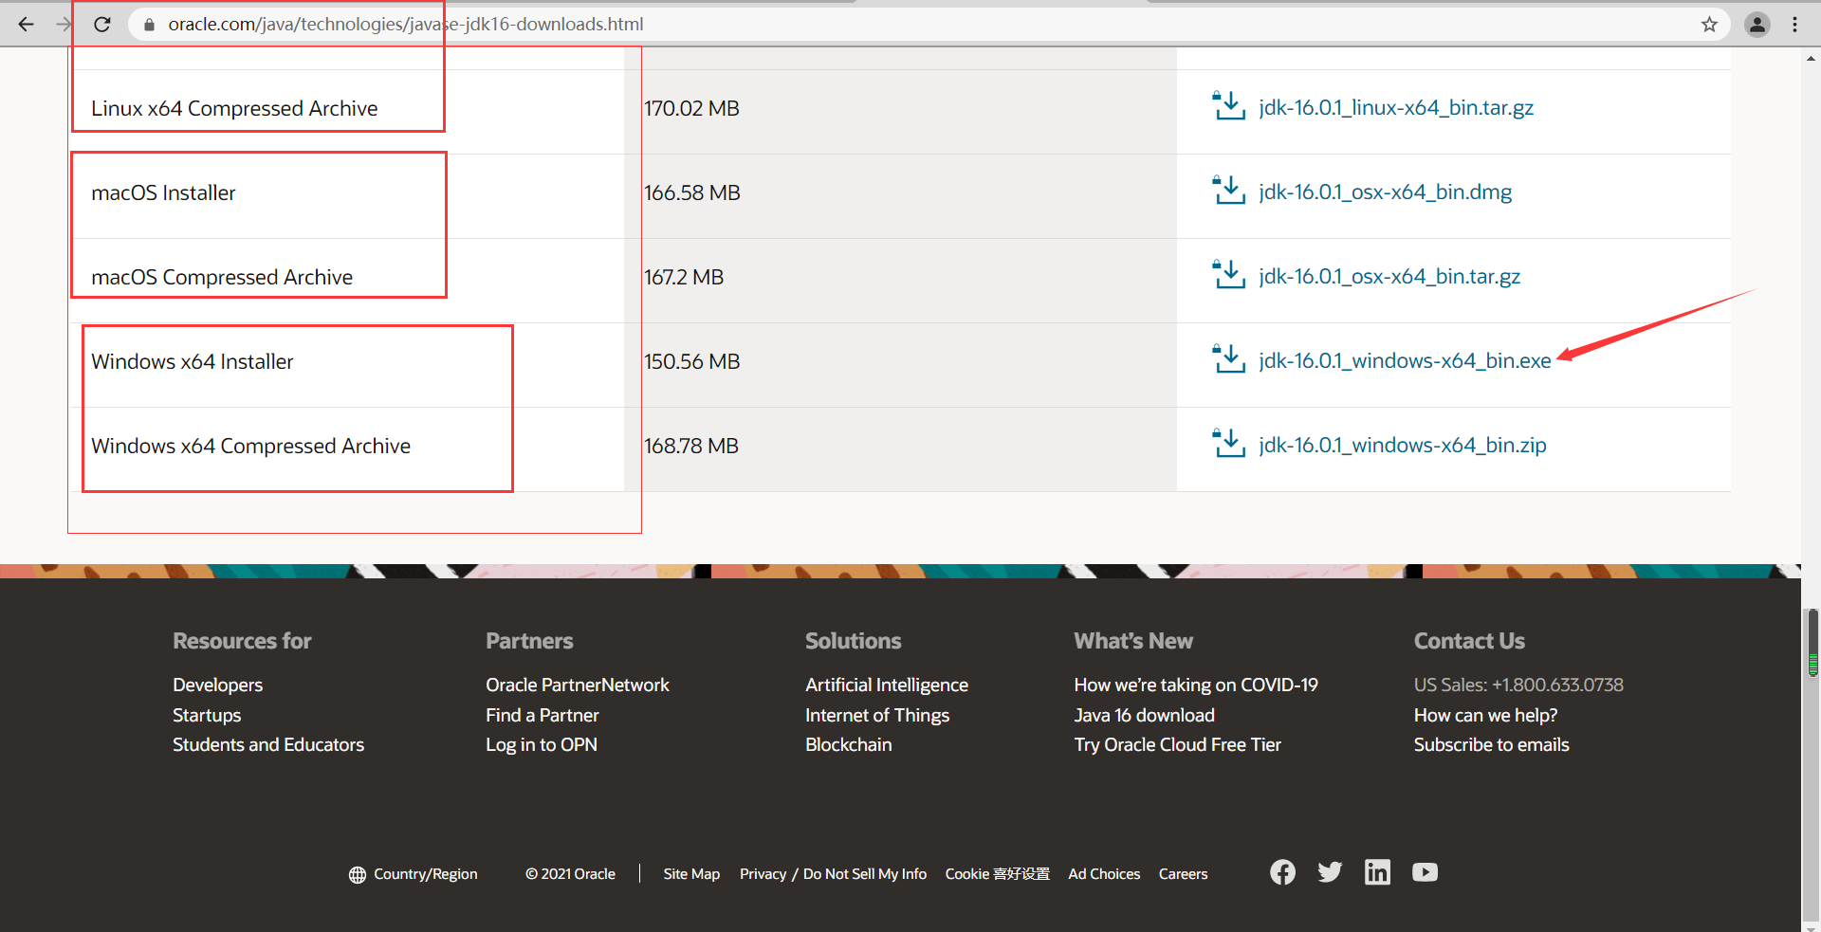Open Oracle's YouTube icon

pyautogui.click(x=1425, y=872)
